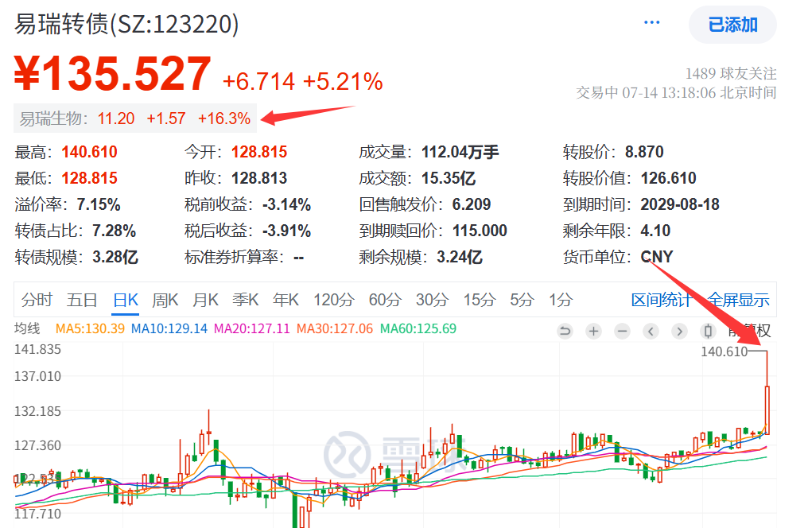Click the MA5 moving average label
Image resolution: width=808 pixels, height=528 pixels.
[90, 328]
